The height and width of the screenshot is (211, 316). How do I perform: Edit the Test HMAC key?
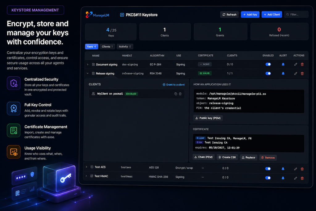coord(295,178)
